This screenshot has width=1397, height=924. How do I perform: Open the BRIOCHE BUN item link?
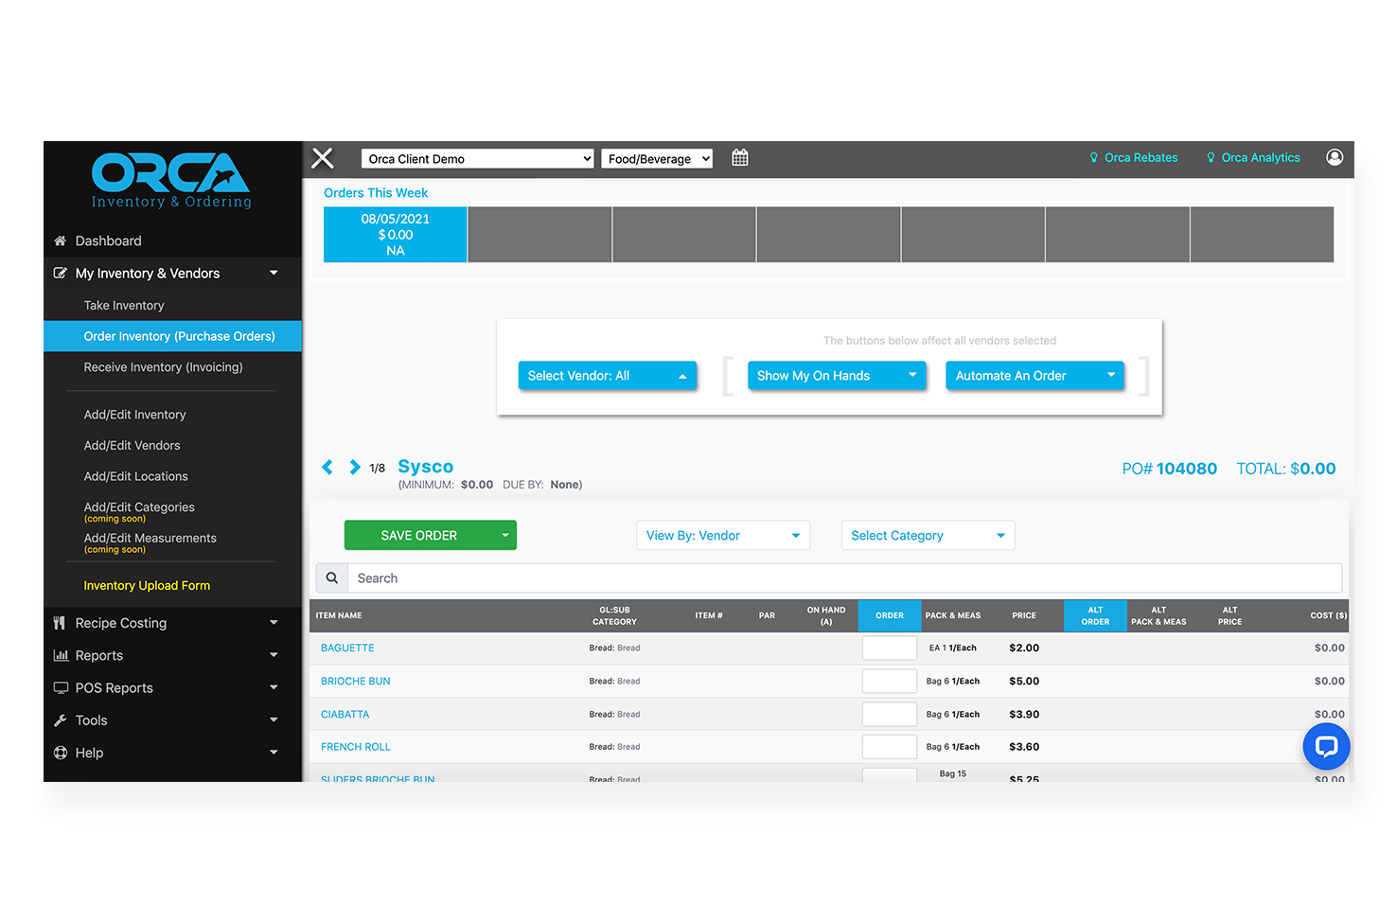[x=355, y=682]
